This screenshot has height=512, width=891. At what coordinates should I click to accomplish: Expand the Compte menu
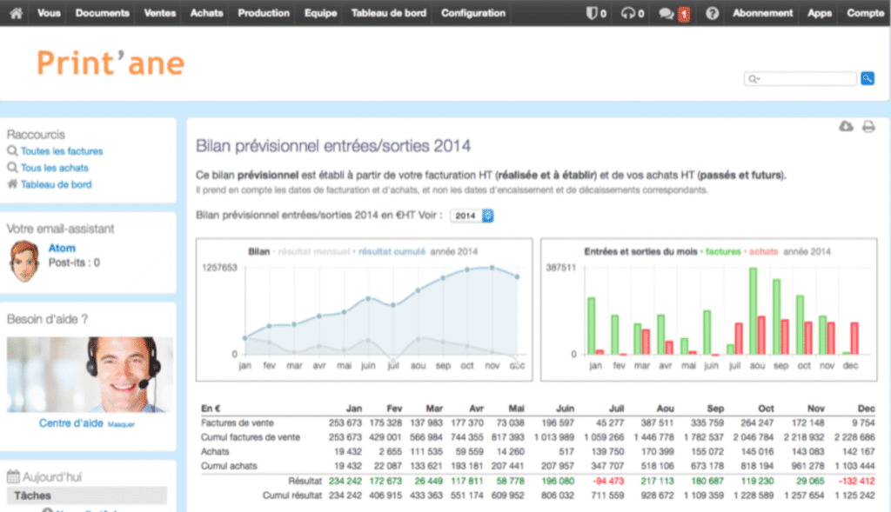click(865, 13)
